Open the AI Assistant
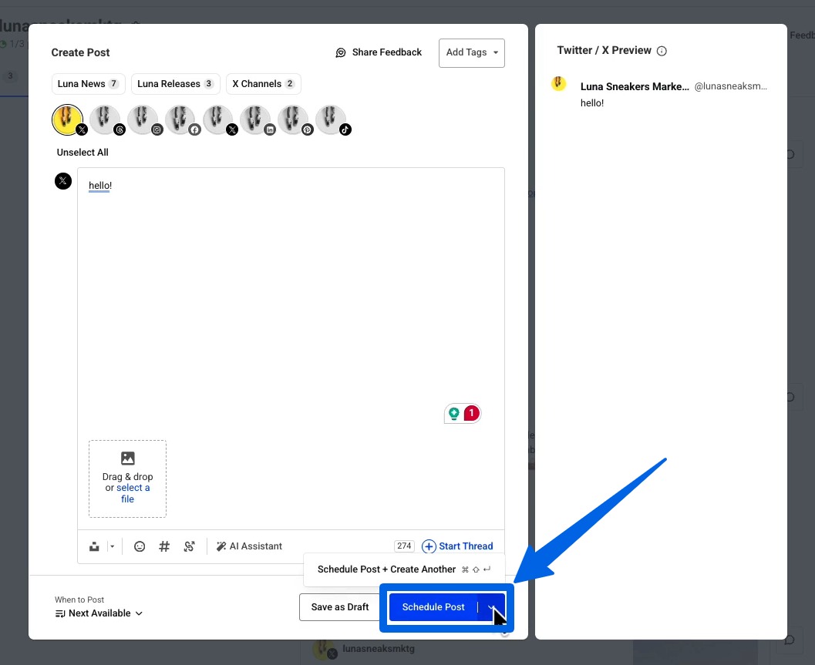This screenshot has width=815, height=665. 249,546
